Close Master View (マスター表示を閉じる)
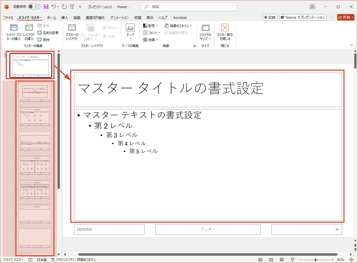 (225, 32)
